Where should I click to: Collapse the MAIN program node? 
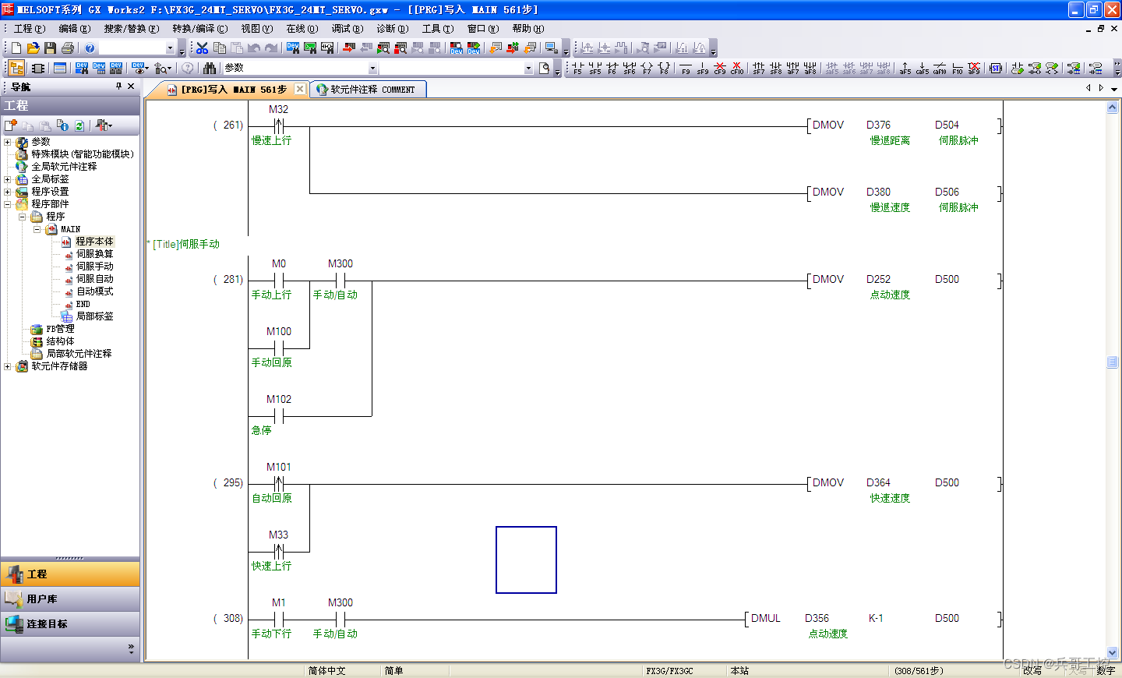click(37, 229)
